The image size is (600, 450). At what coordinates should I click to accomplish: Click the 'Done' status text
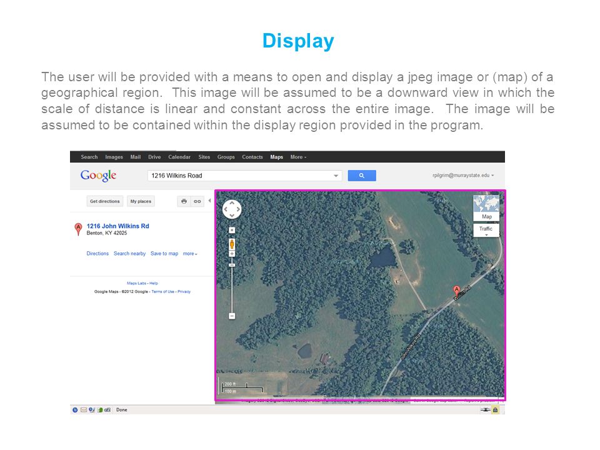click(122, 410)
